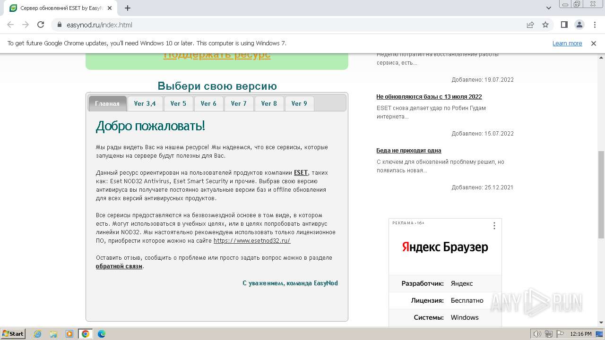Select the Выбери свою версию heading

click(217, 86)
